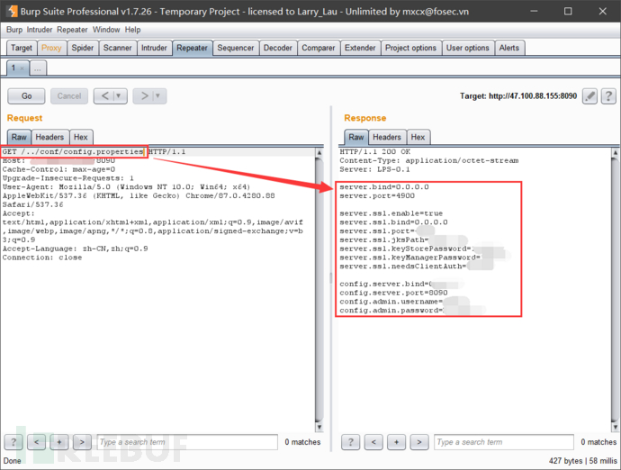This screenshot has width=621, height=470.
Task: Go to previous response search match
Action: 373,442
